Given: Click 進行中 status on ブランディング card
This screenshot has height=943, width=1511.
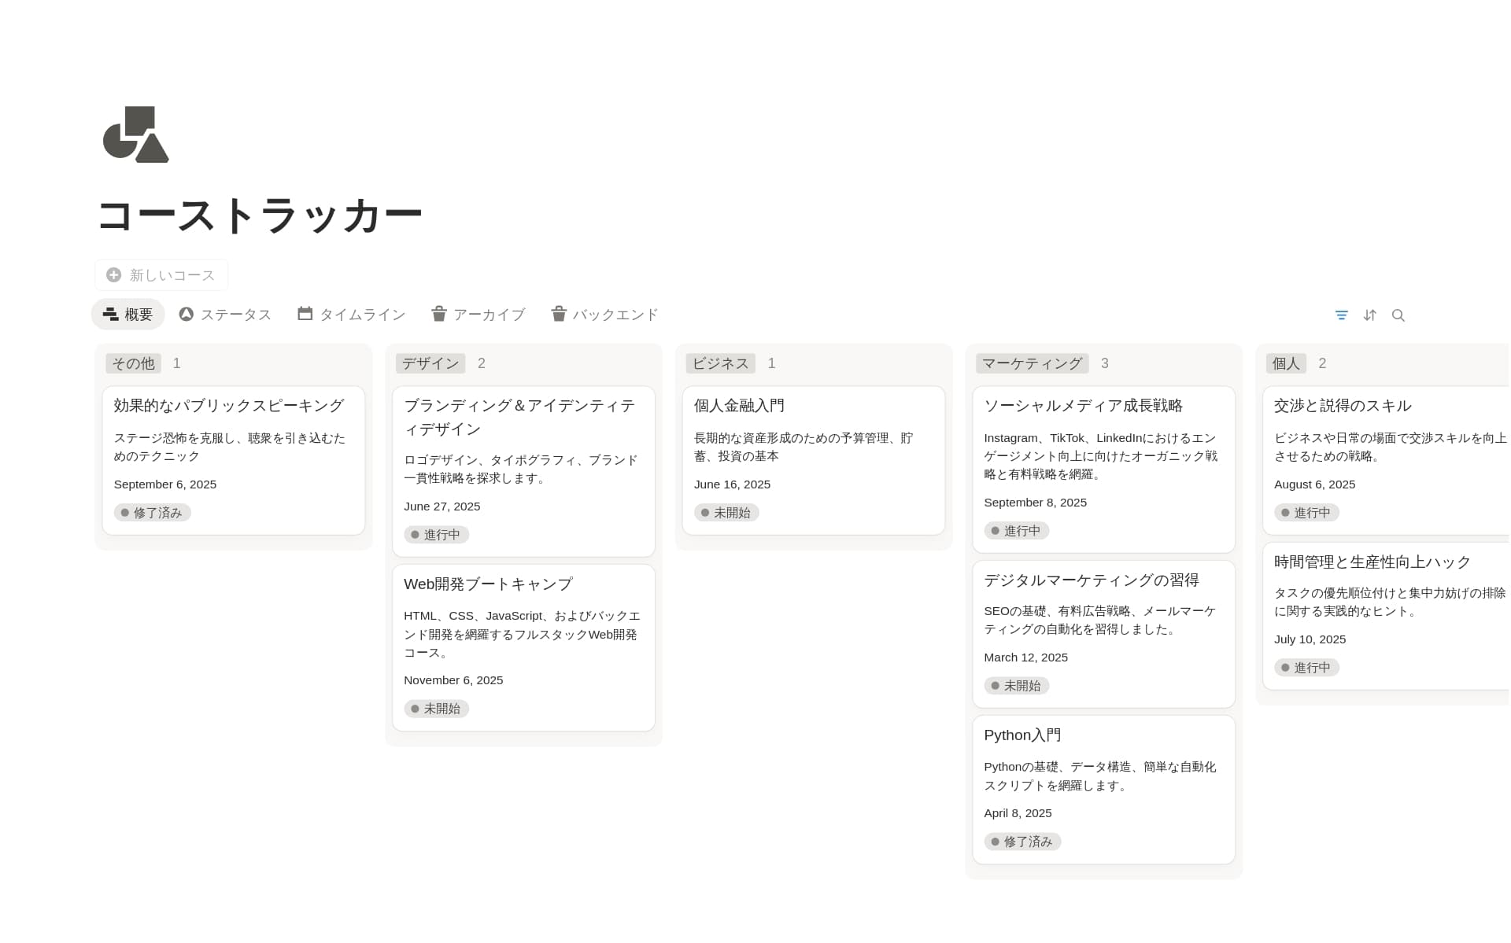Looking at the screenshot, I should (x=437, y=534).
